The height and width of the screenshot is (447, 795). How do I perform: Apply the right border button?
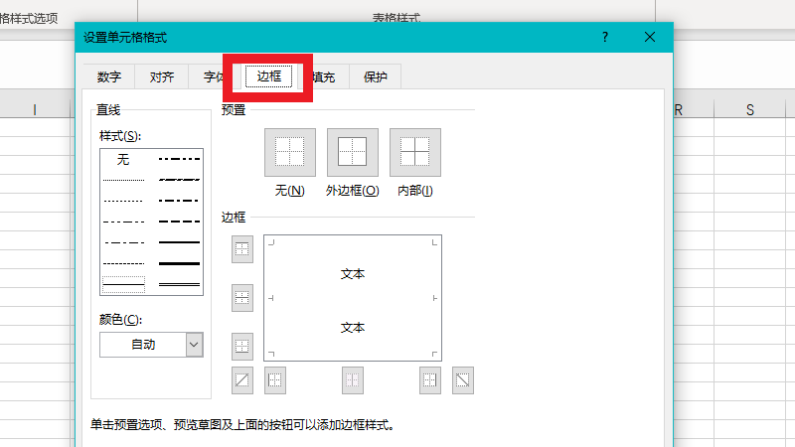[429, 378]
